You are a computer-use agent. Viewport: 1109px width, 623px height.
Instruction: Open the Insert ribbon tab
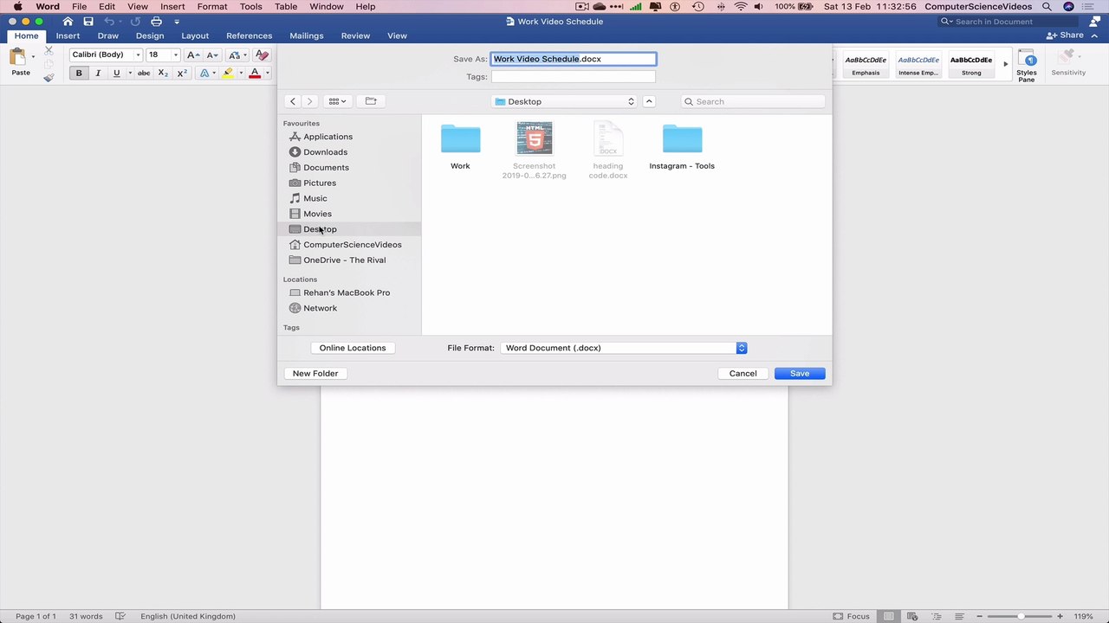[x=68, y=35]
